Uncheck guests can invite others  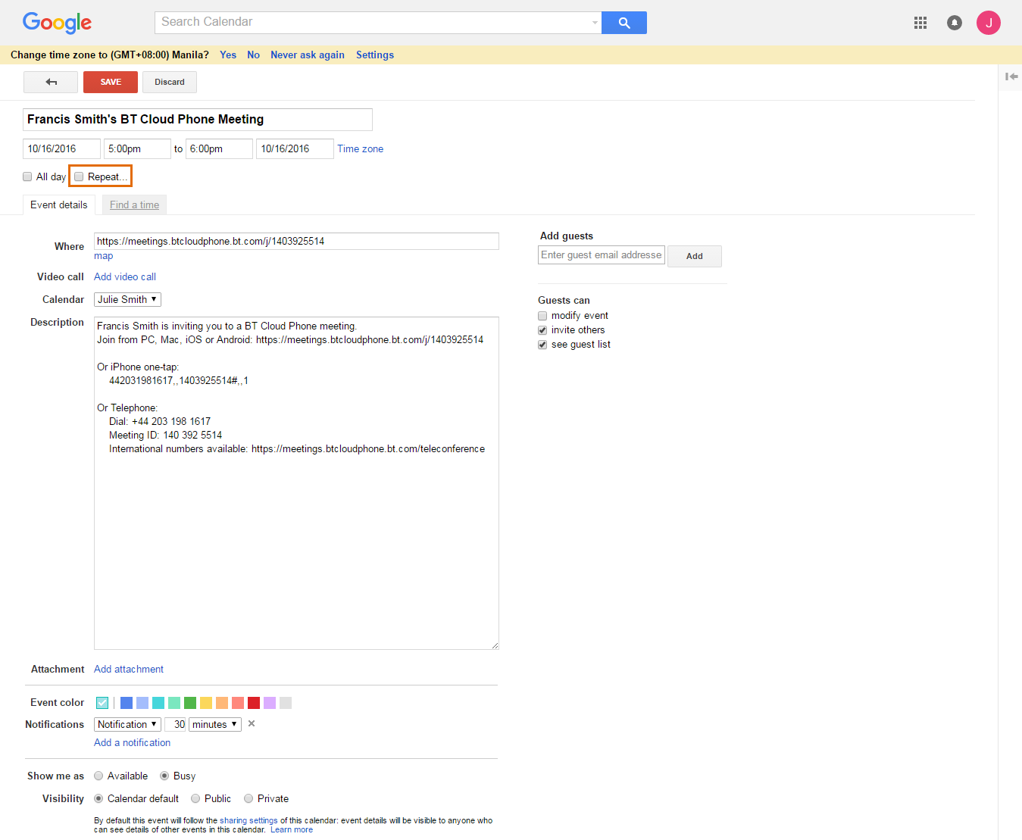542,330
